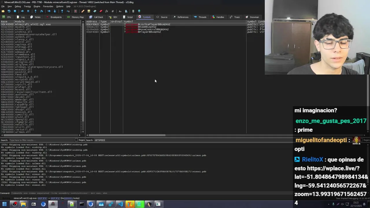Open the Plugins menu

(x=37, y=6)
